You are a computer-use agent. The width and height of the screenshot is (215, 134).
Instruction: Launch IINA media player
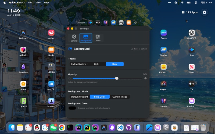192,50
